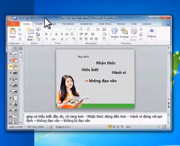
Task: Open the File backstage button
Action: click(13, 24)
